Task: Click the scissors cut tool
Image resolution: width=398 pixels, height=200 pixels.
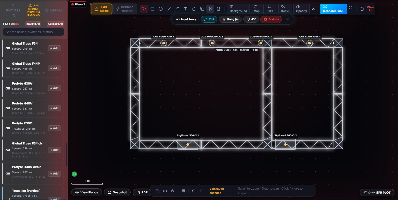Action: [x=210, y=9]
